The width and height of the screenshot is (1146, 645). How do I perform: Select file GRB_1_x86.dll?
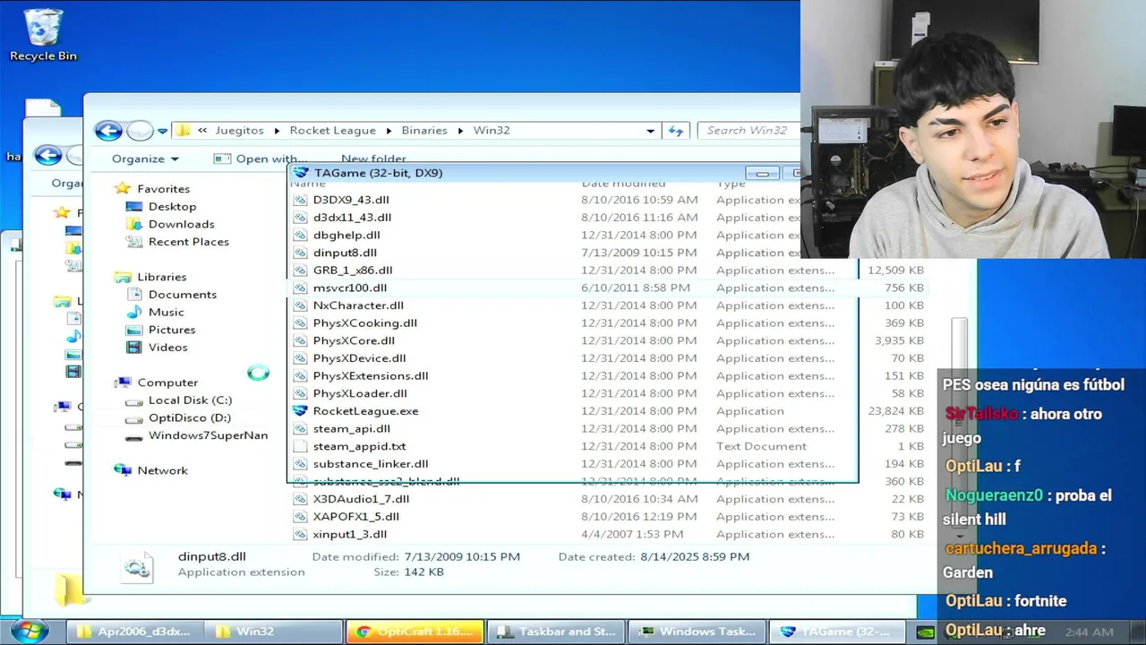click(353, 271)
